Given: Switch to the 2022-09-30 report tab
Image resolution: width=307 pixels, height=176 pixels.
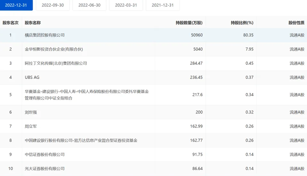Looking at the screenshot, I should click(x=53, y=5).
